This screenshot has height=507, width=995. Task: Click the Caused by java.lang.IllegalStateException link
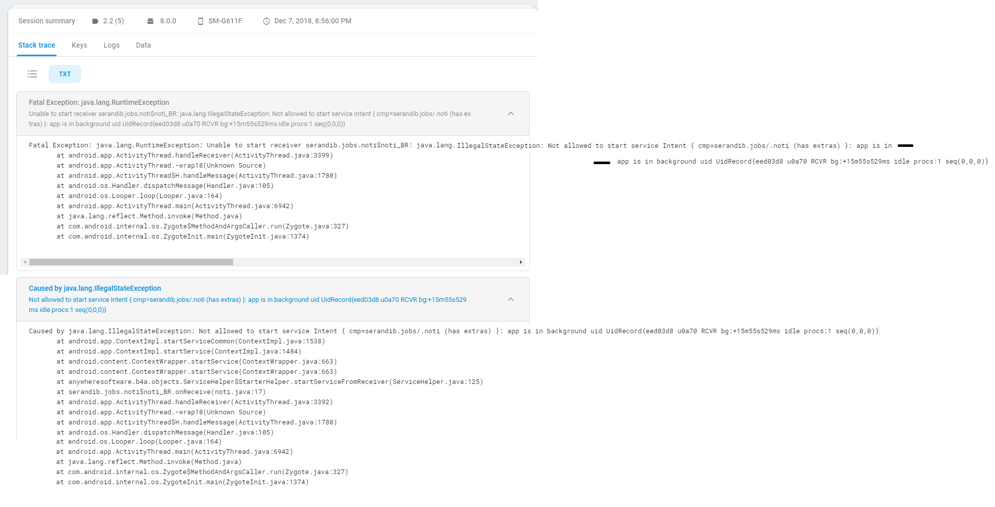point(95,288)
